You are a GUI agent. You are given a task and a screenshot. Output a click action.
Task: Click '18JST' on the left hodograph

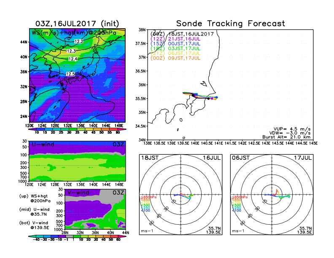pos(150,158)
